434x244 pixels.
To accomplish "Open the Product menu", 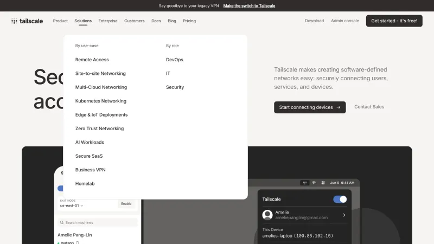I will pos(60,21).
